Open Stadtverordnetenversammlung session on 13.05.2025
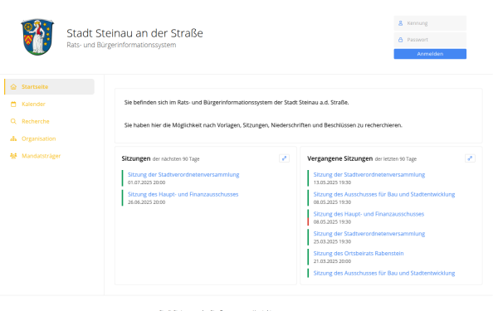 tap(369, 174)
